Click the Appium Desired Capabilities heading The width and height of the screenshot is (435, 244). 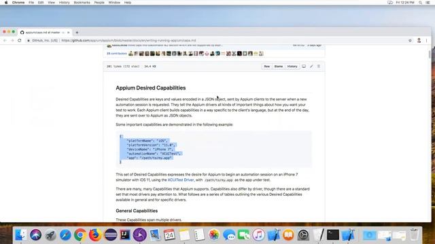151,87
